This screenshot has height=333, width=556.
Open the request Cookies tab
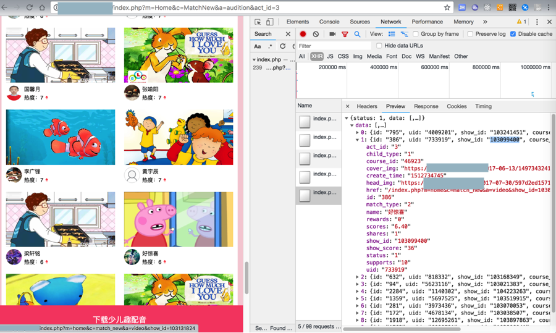(x=457, y=106)
